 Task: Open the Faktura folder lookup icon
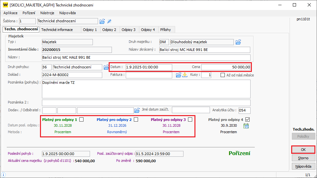pos(178,75)
